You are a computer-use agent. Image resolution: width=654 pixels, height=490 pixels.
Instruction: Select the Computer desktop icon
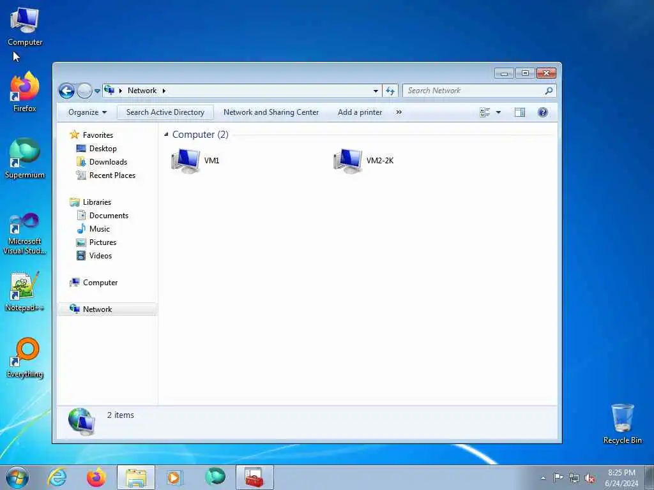point(25,27)
